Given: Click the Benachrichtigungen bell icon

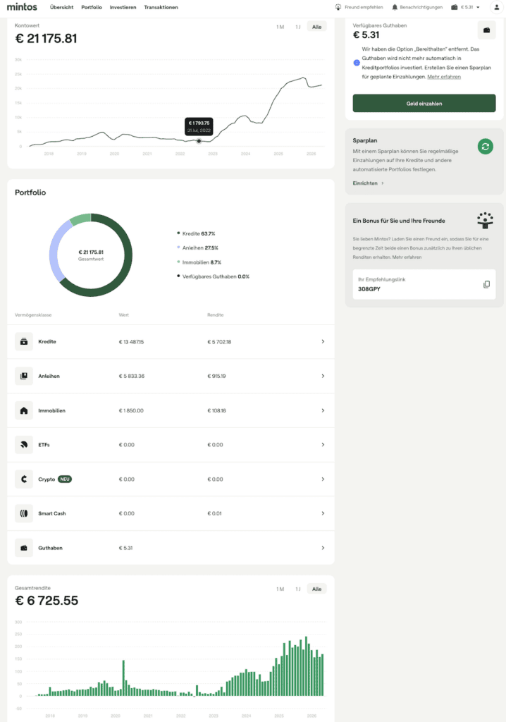Looking at the screenshot, I should 395,7.
